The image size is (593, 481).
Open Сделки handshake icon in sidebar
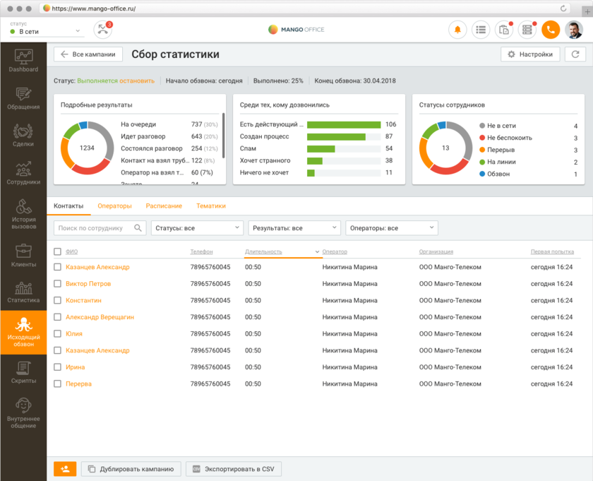coord(23,135)
